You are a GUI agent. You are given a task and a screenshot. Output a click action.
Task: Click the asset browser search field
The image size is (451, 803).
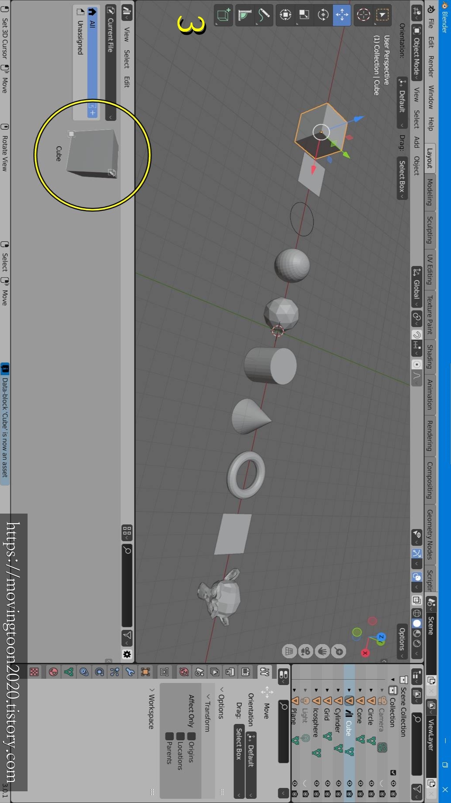click(x=127, y=586)
